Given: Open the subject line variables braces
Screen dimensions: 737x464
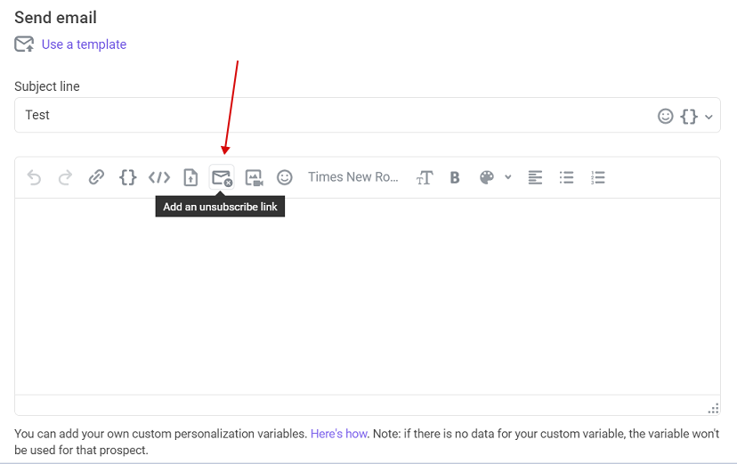Looking at the screenshot, I should [689, 116].
